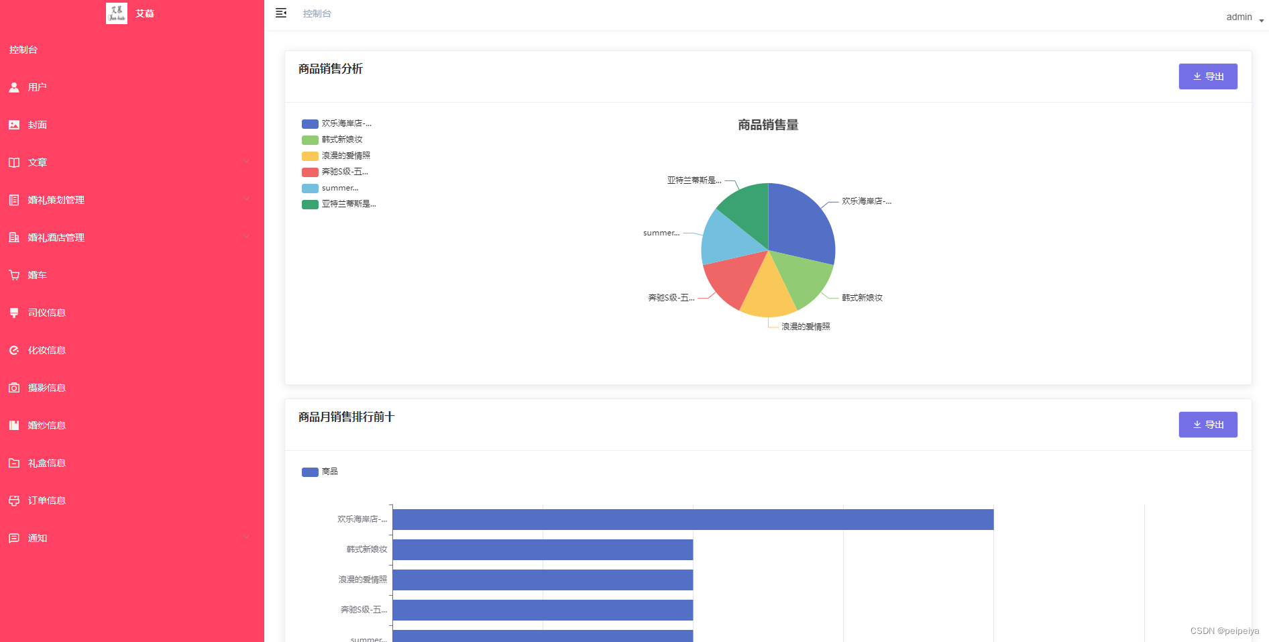Click the 摄影信息 camera icon
The height and width of the screenshot is (642, 1269).
pos(14,388)
